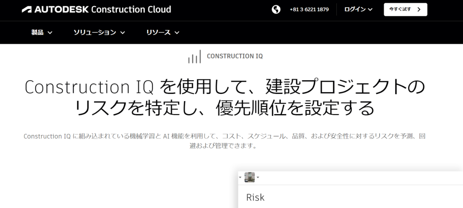Open the ソリューション menu
Image resolution: width=463 pixels, height=208 pixels.
[99, 32]
